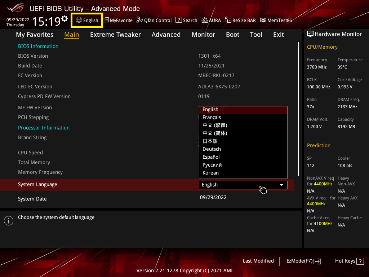Select the System Date row label

32,199
